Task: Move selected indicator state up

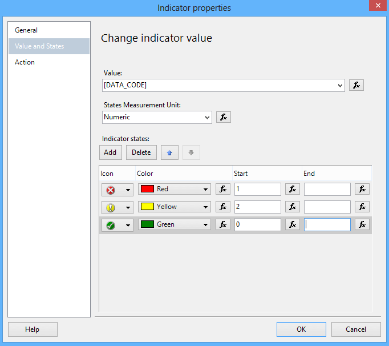Action: (169, 152)
